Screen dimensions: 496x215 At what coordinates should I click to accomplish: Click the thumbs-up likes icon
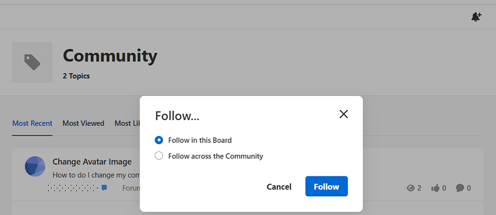(436, 188)
